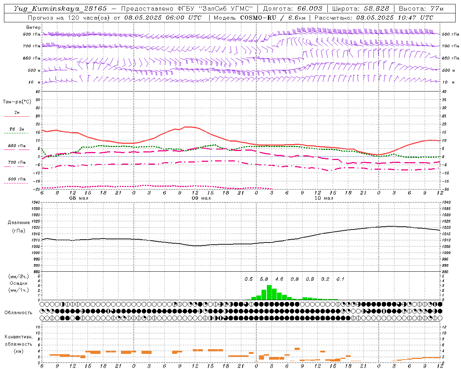This screenshot has width=461, height=369.
Task: Click the tallest green precipitation bar
Action: pos(269,293)
